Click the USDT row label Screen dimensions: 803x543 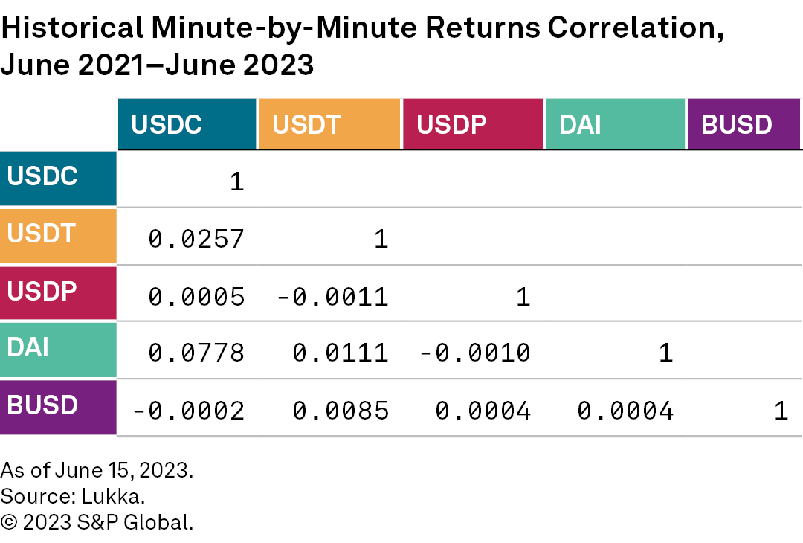[x=58, y=236]
